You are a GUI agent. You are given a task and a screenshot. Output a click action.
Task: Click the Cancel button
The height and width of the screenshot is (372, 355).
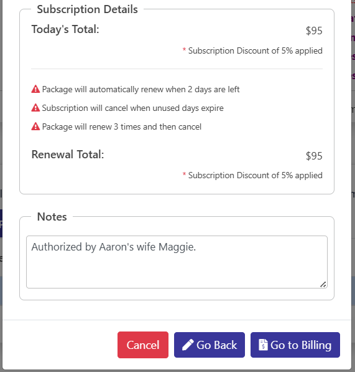143,345
